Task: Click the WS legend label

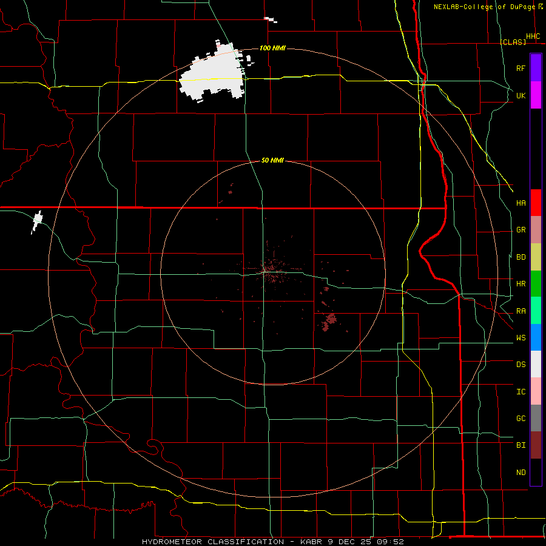Action: click(x=521, y=338)
